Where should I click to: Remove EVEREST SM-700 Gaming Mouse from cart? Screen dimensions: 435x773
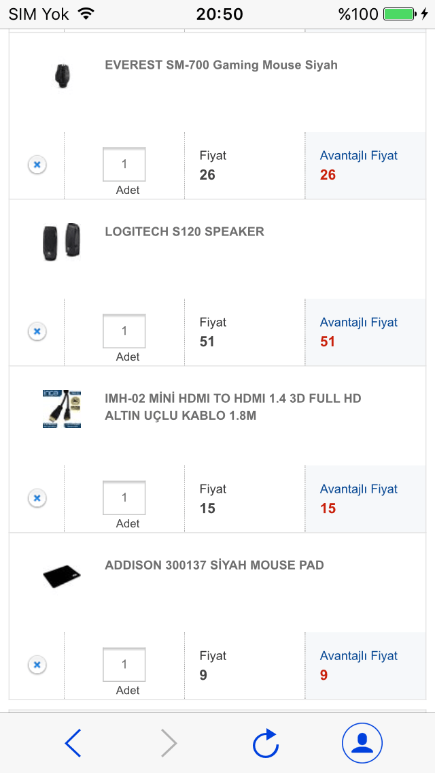click(x=37, y=165)
